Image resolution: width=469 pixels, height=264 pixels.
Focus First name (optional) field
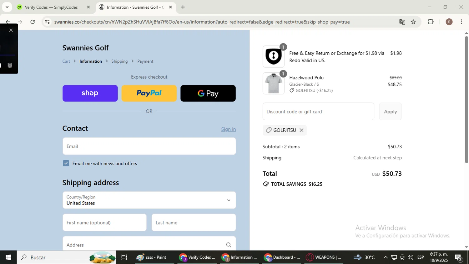[x=104, y=223]
